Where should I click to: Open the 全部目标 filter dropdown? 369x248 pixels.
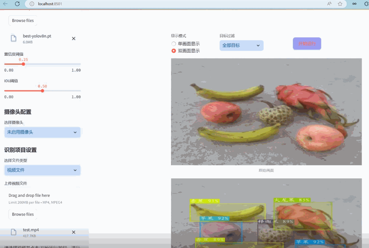click(x=241, y=45)
